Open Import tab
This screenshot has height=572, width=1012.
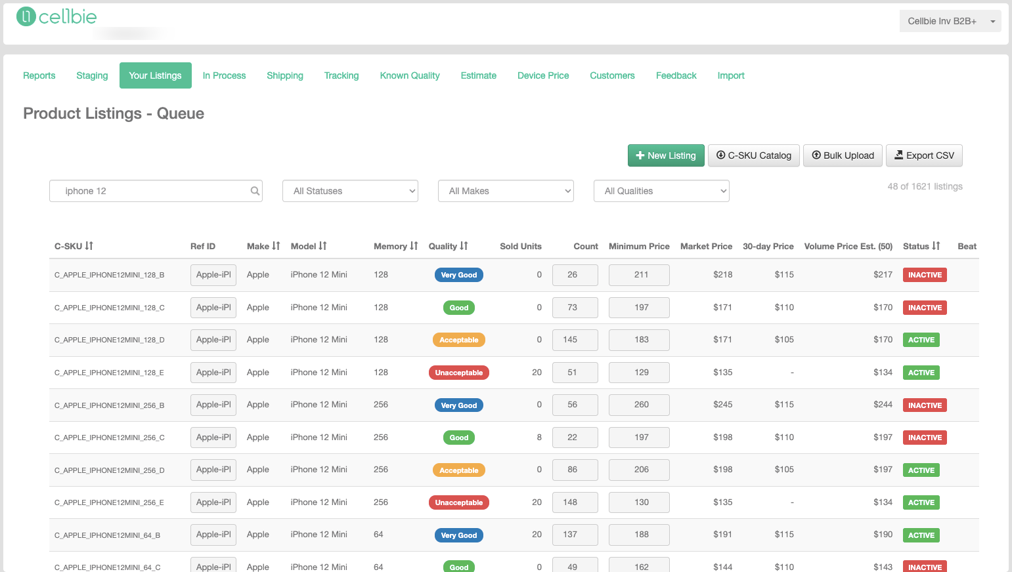731,75
